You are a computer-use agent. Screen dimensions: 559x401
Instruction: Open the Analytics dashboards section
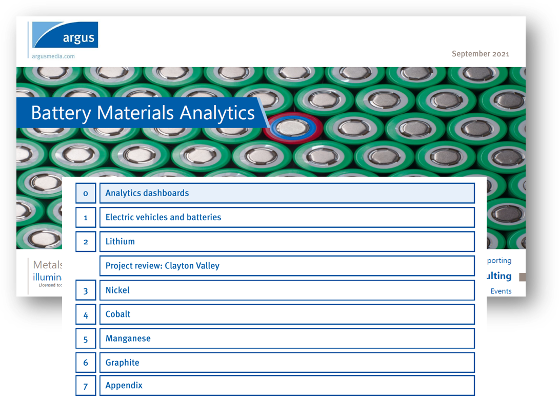[x=286, y=193]
